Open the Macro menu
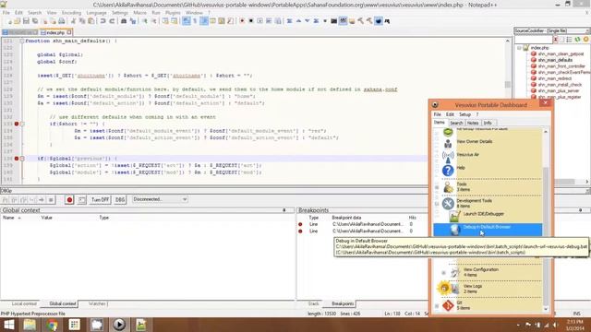 (x=139, y=13)
